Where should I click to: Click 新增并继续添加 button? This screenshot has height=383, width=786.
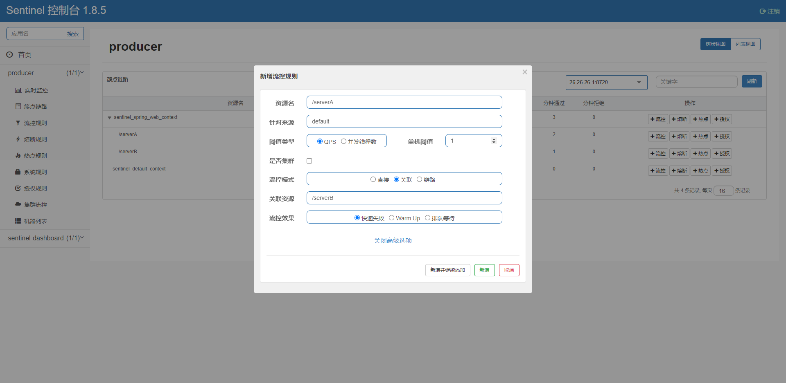[x=447, y=270]
